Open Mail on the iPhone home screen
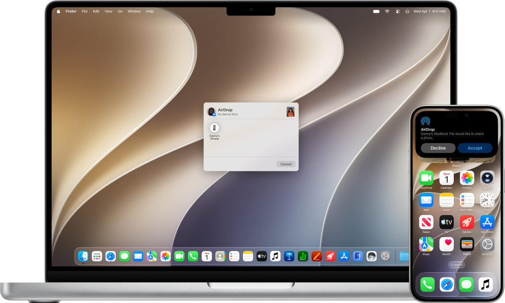This screenshot has width=505, height=303. coord(426,200)
